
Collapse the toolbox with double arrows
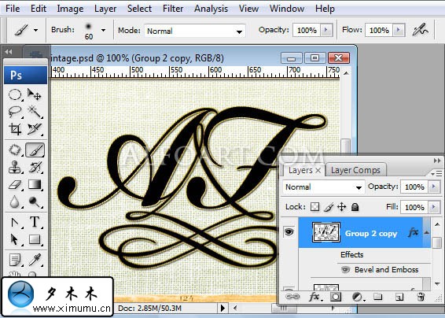point(9,52)
